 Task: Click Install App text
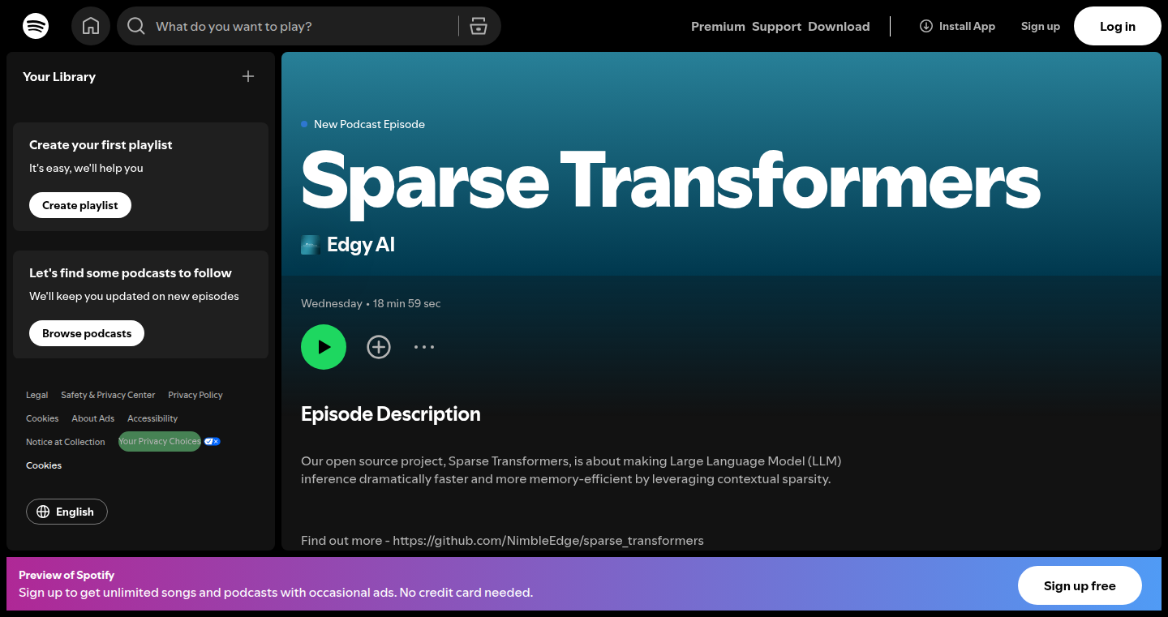point(967,26)
